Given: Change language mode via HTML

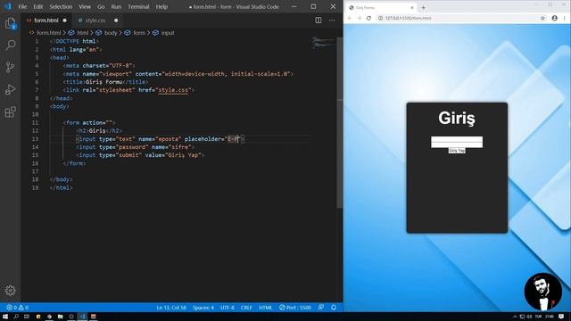Looking at the screenshot, I should [266, 308].
